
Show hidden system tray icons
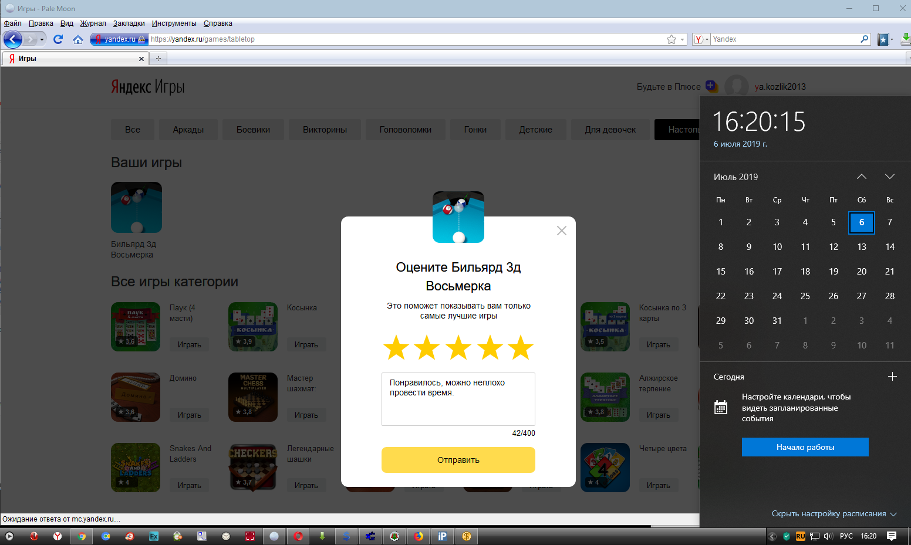(x=772, y=536)
